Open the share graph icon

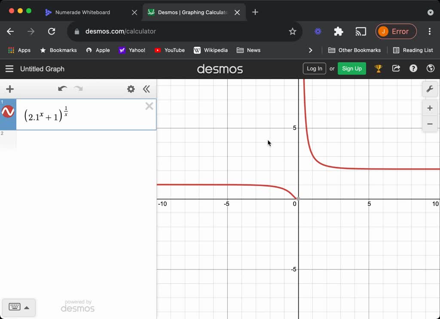click(x=396, y=68)
